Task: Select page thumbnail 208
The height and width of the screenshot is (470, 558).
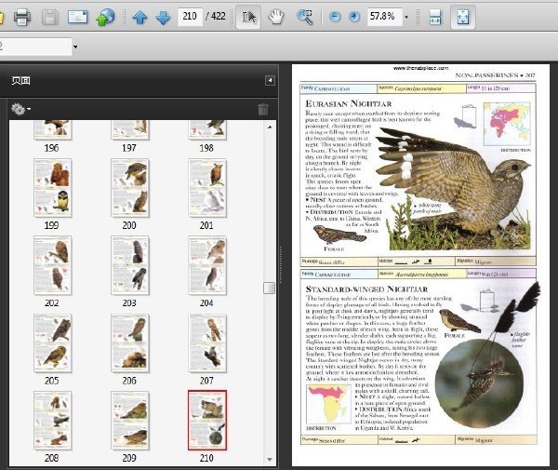Action: (53, 421)
